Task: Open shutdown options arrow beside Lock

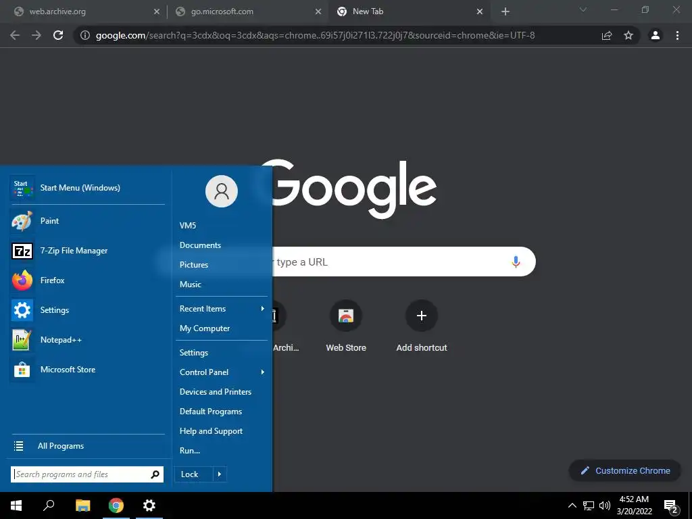Action: click(220, 474)
